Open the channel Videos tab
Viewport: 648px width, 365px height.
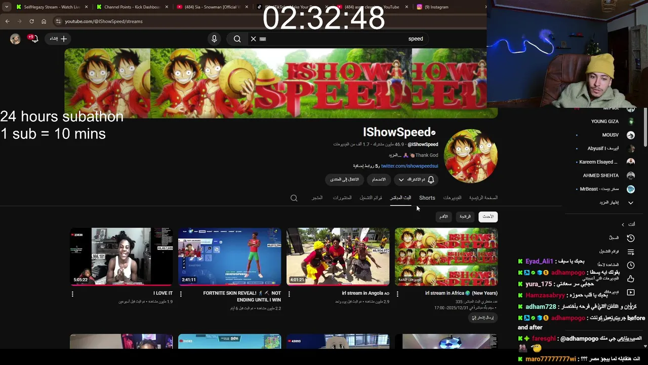tap(452, 198)
